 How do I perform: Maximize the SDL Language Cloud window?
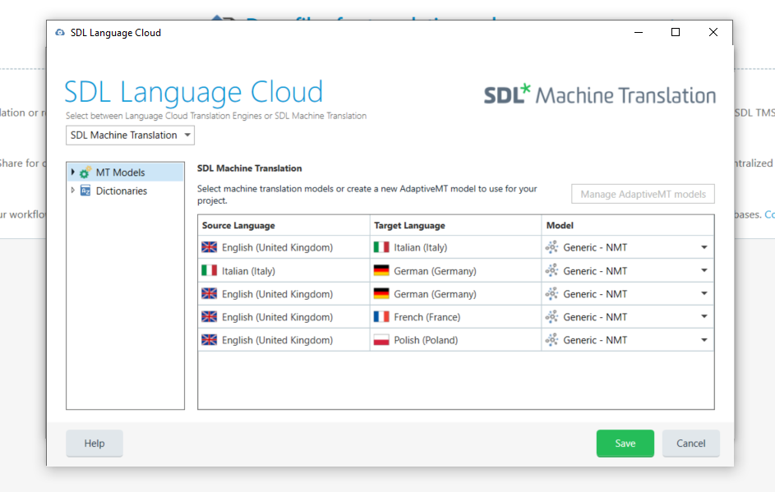pos(676,32)
